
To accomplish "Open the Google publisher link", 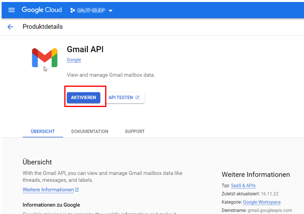I will (x=74, y=60).
